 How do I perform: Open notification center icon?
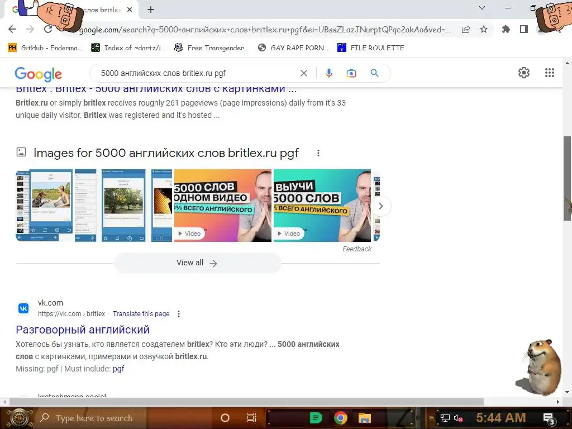coord(549,419)
